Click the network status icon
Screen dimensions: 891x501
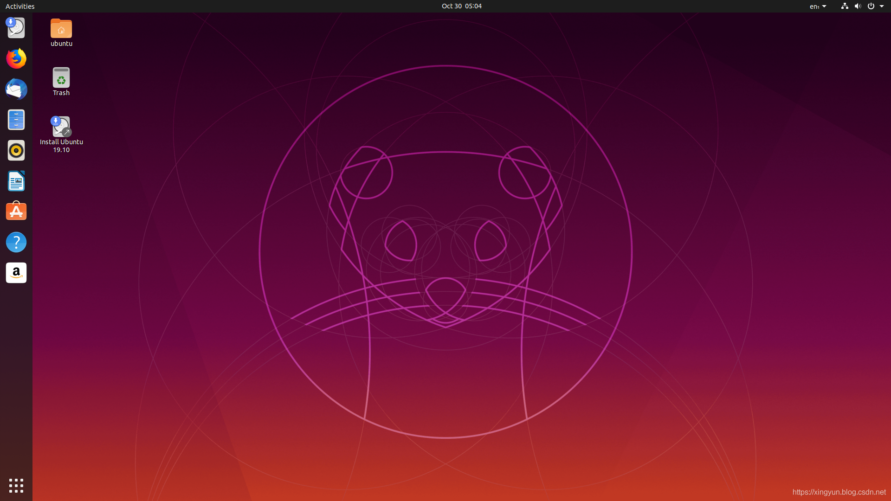tap(845, 6)
